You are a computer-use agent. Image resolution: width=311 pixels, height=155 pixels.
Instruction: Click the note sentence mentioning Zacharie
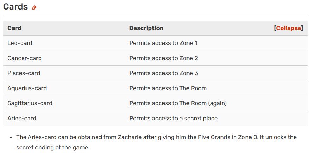coord(156,137)
